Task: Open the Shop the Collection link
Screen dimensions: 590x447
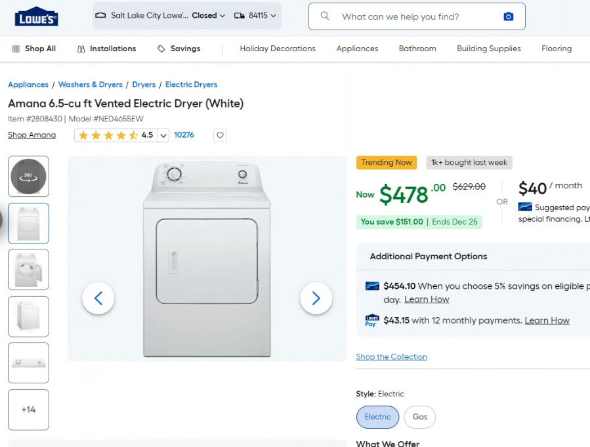Action: click(391, 356)
